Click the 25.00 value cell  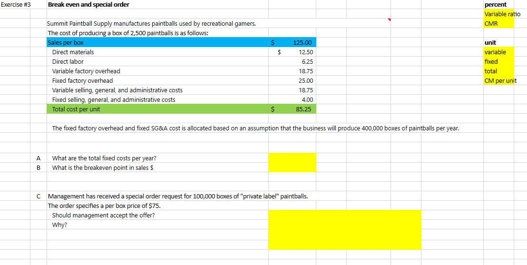[x=292, y=81]
